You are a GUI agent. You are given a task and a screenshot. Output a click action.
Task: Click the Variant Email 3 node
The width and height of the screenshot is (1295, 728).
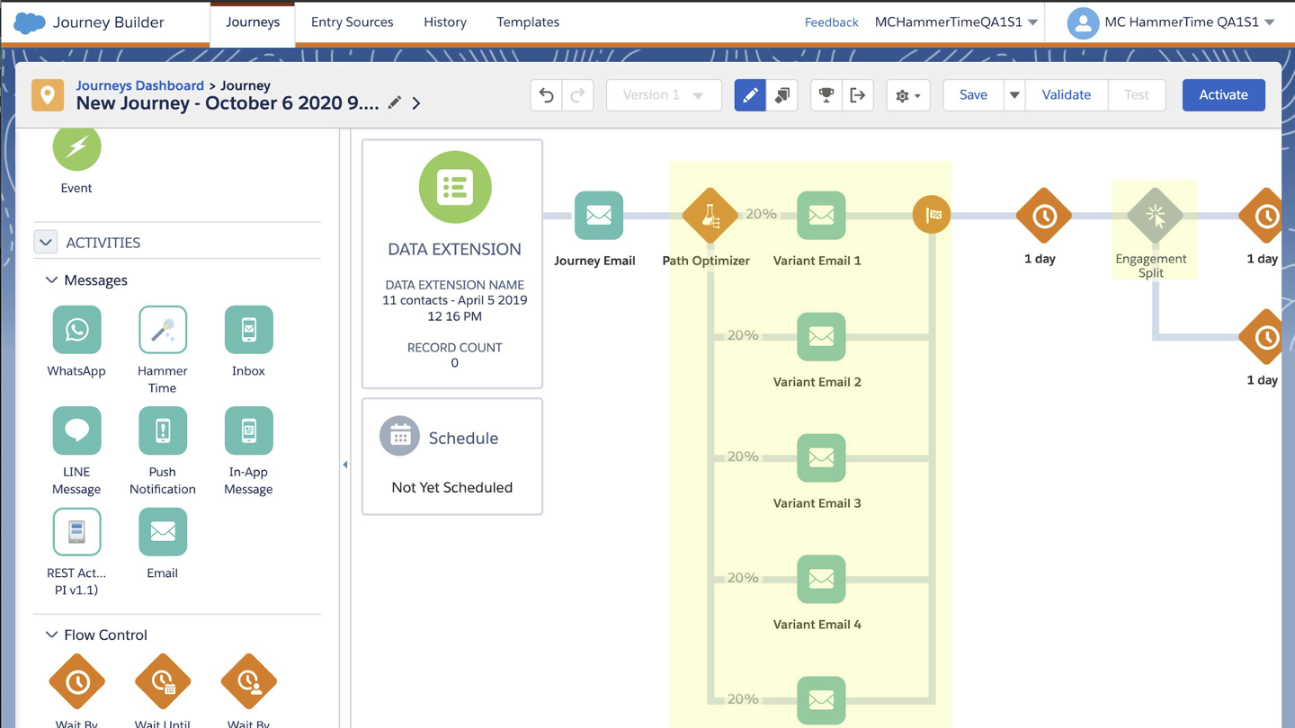click(821, 458)
